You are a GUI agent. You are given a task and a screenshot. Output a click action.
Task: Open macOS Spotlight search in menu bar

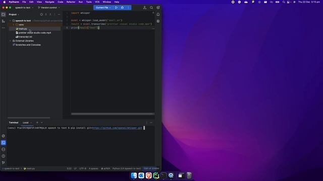point(284,2)
